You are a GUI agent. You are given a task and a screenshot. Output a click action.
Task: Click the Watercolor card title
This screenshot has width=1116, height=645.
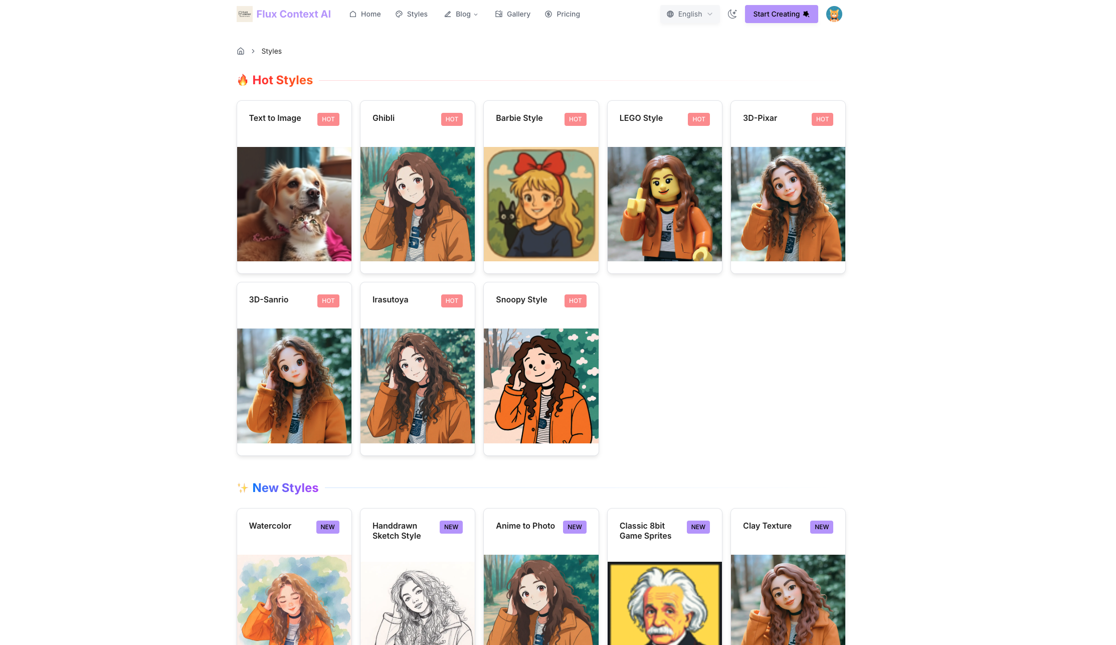(x=270, y=526)
